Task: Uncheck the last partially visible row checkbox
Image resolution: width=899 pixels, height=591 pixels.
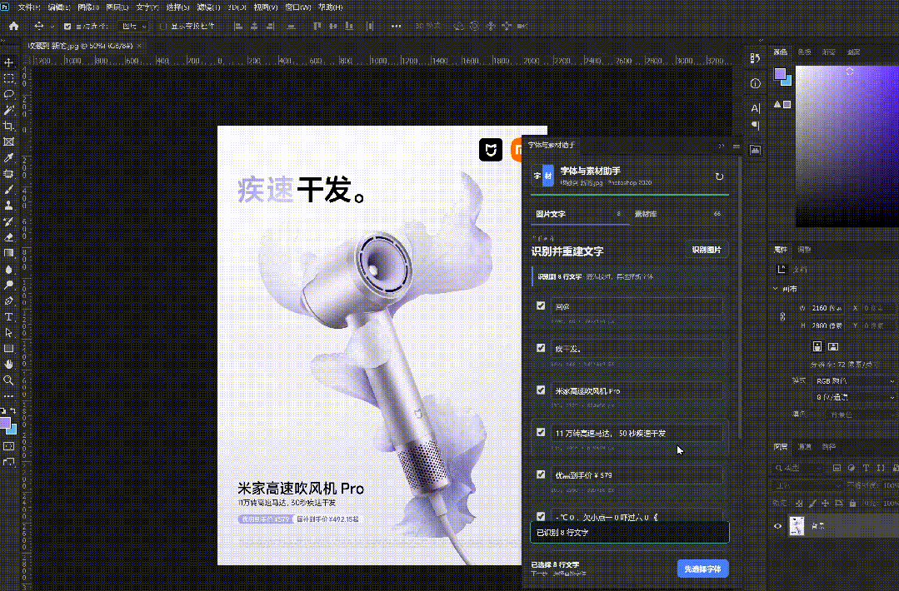Action: coord(541,516)
